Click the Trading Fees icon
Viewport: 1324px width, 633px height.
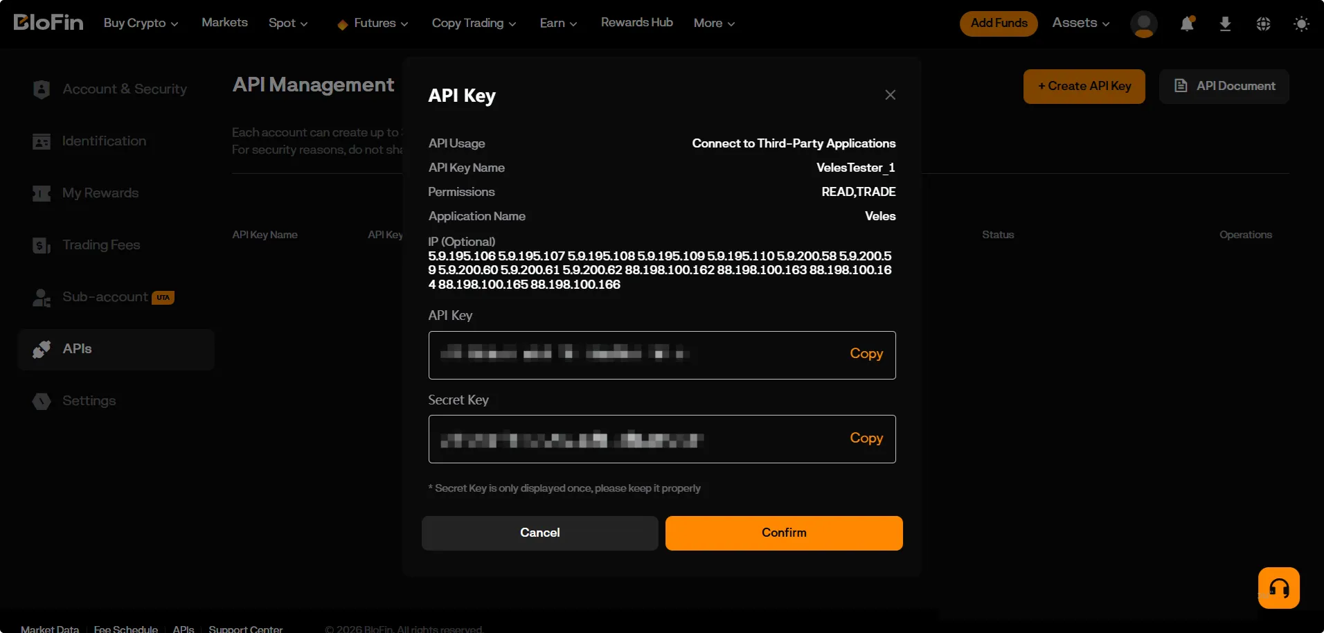(x=42, y=245)
